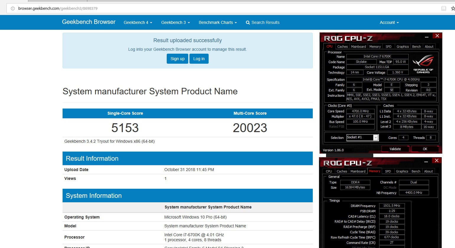Switch to Mainboard tab in lower CPU-Z
The image size is (455, 248).
coord(358,171)
